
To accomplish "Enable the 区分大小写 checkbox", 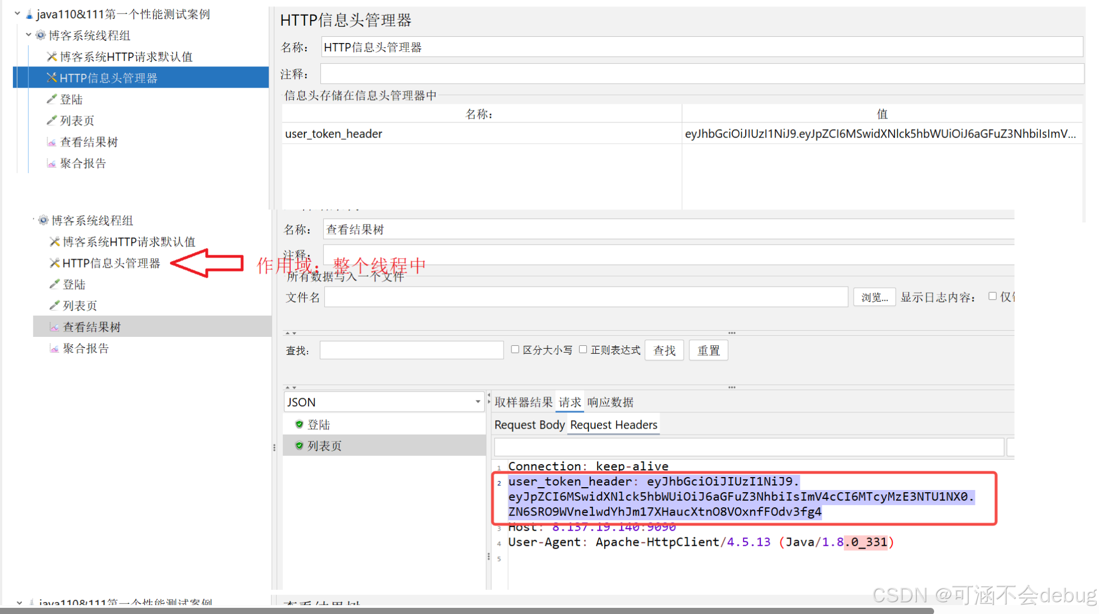I will pos(515,350).
